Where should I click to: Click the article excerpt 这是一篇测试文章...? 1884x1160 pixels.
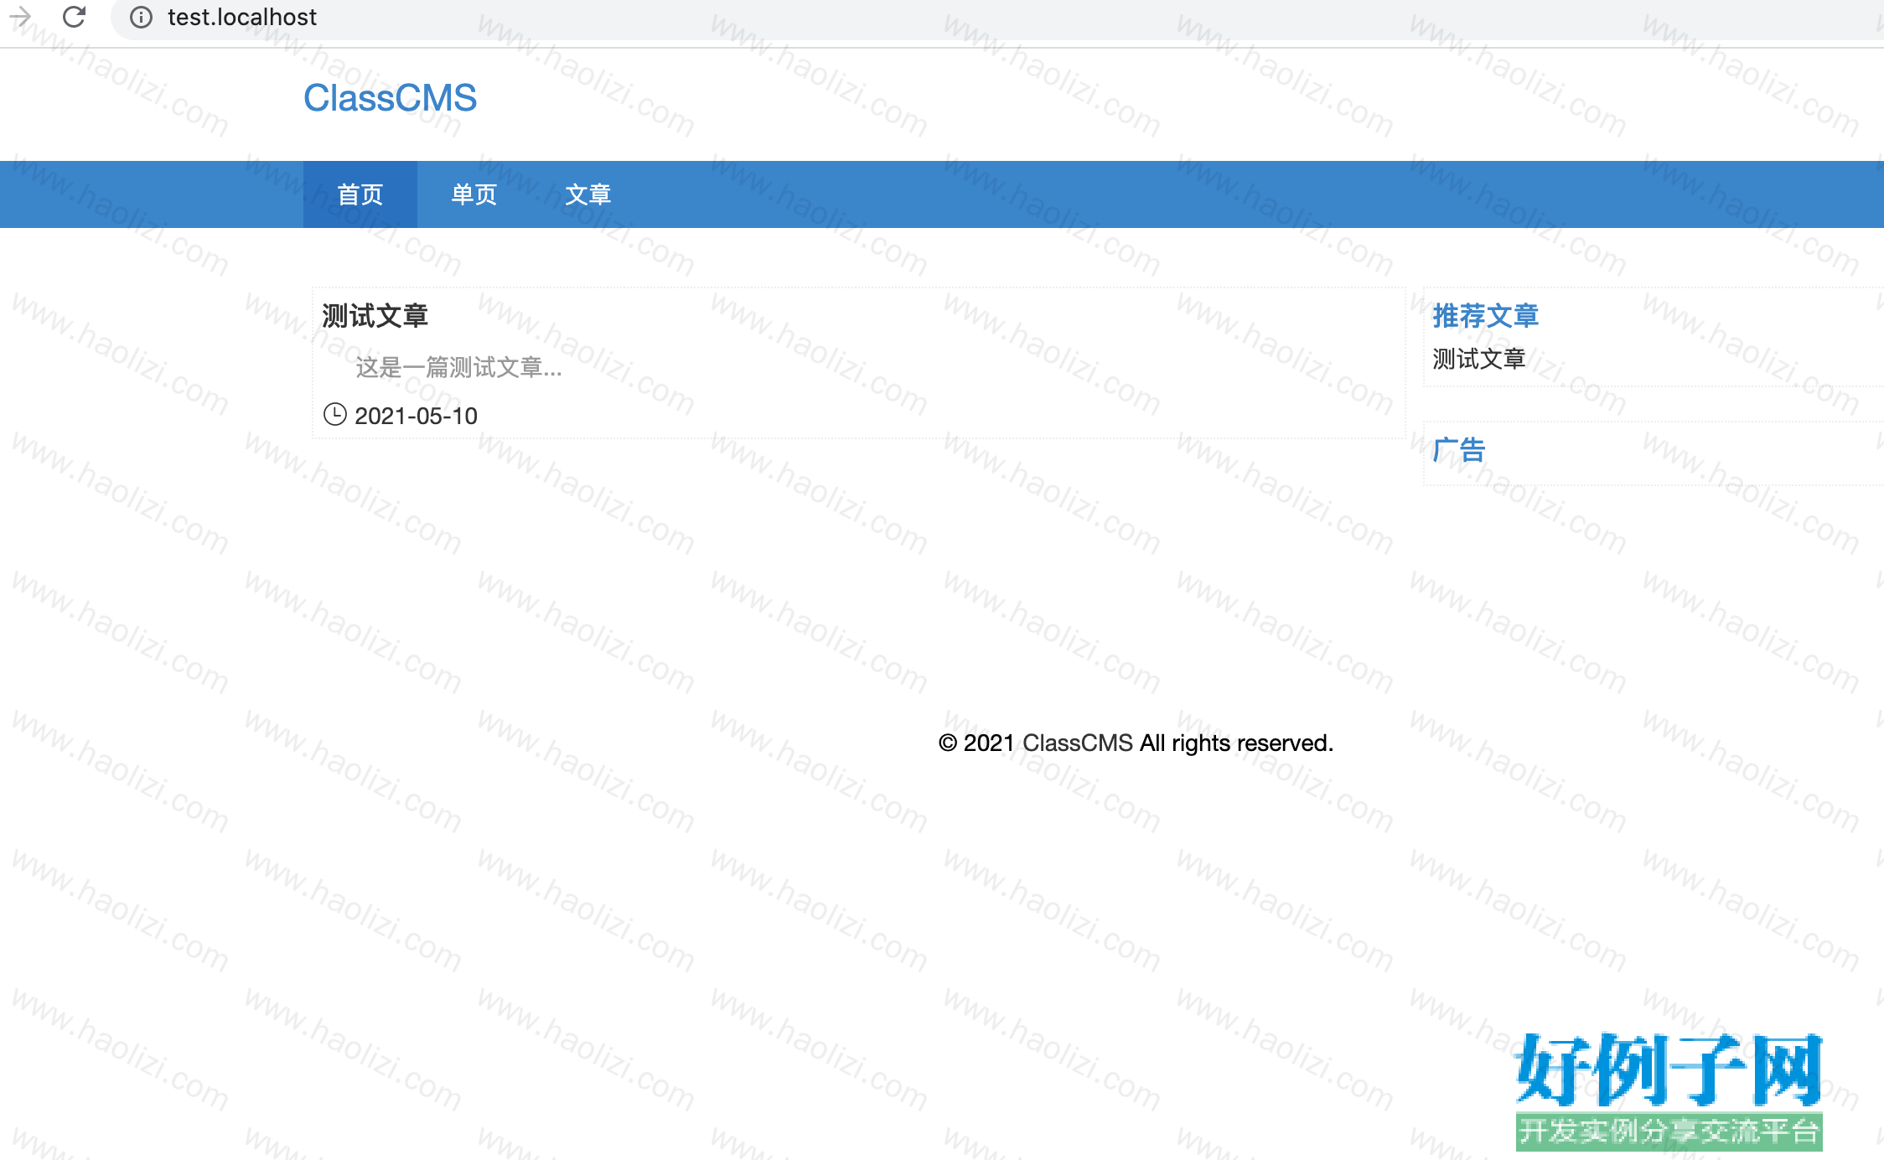pyautogui.click(x=458, y=367)
